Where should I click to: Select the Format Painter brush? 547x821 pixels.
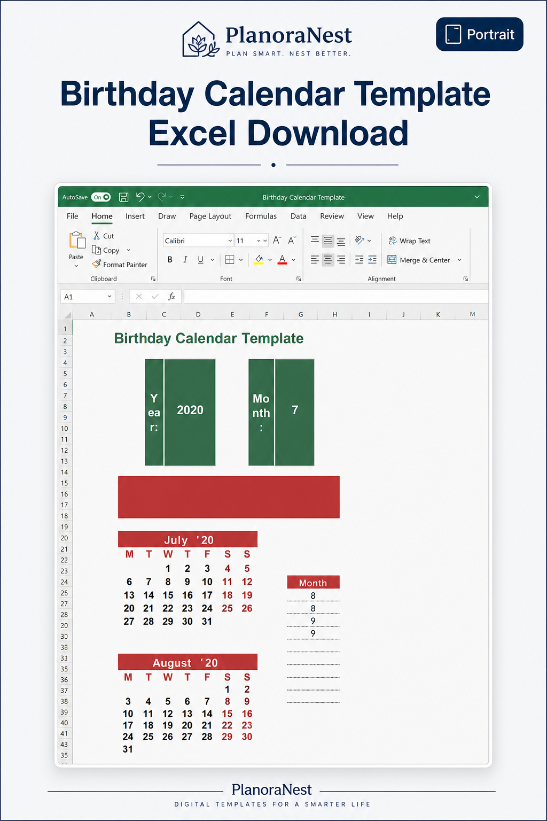coord(97,264)
